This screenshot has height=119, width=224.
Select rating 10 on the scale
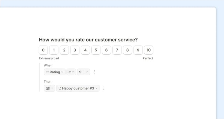tap(148, 50)
